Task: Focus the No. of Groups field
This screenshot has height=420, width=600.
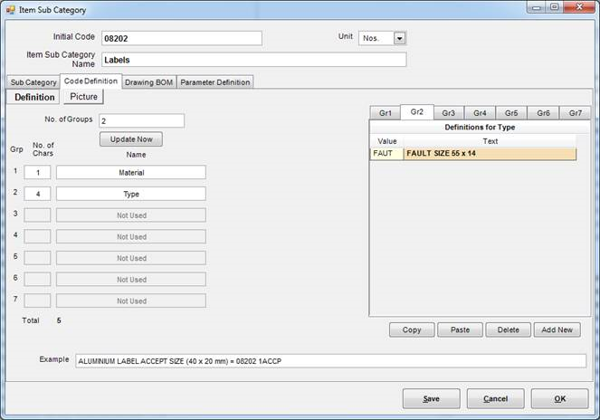Action: point(141,120)
